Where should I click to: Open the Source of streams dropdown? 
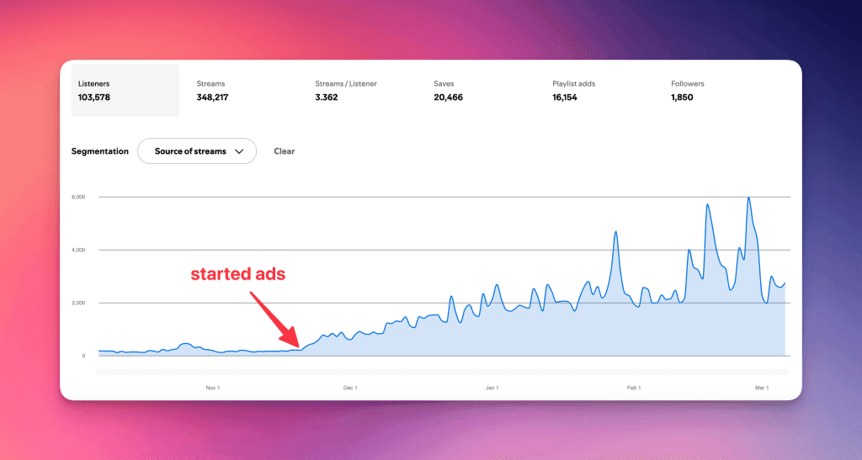click(197, 151)
